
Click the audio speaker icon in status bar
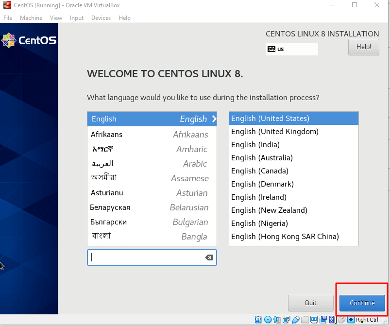(x=277, y=320)
